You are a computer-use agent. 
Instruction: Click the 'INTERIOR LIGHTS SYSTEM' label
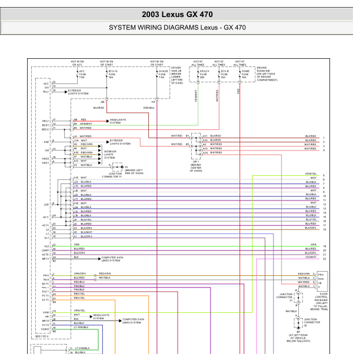pos(110,155)
